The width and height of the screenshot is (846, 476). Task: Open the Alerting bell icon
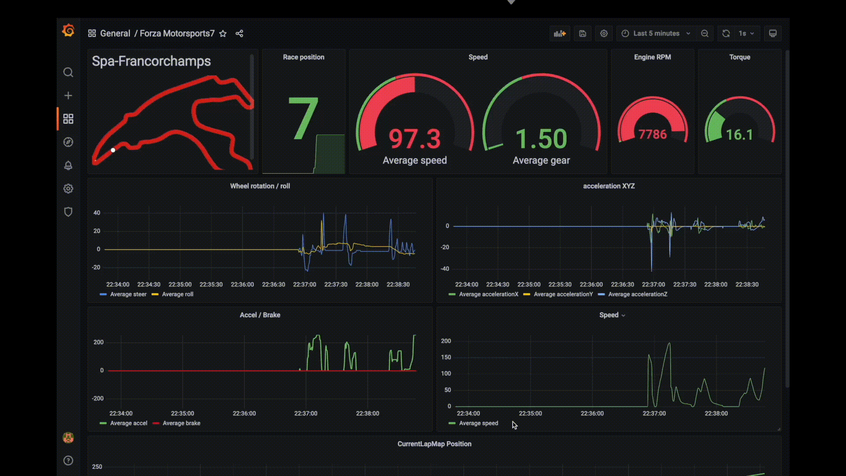(x=68, y=165)
